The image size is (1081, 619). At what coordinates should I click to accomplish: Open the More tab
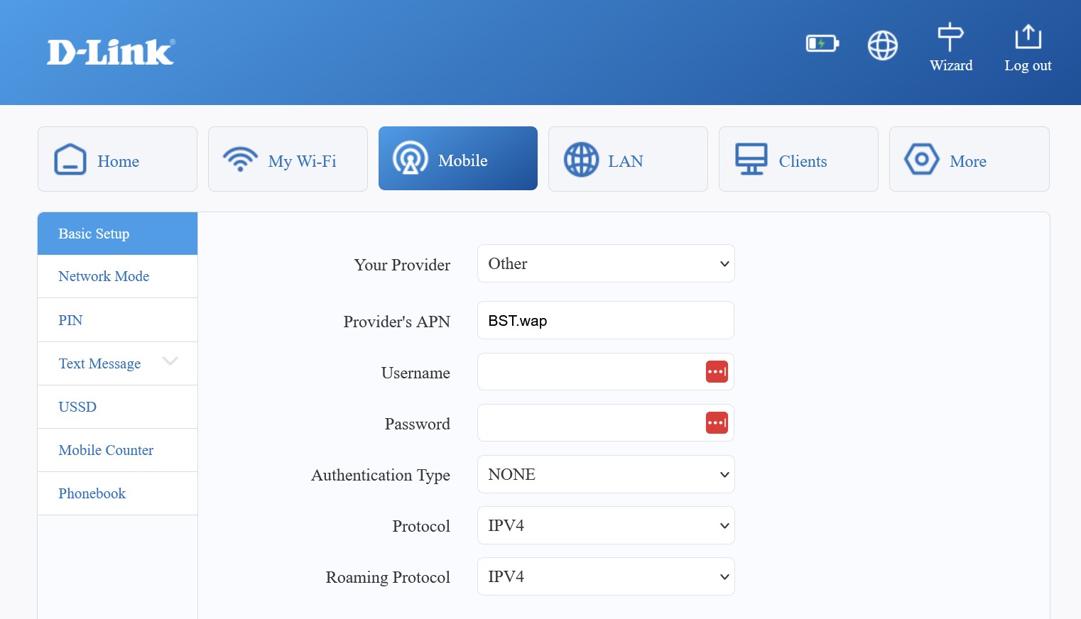969,160
